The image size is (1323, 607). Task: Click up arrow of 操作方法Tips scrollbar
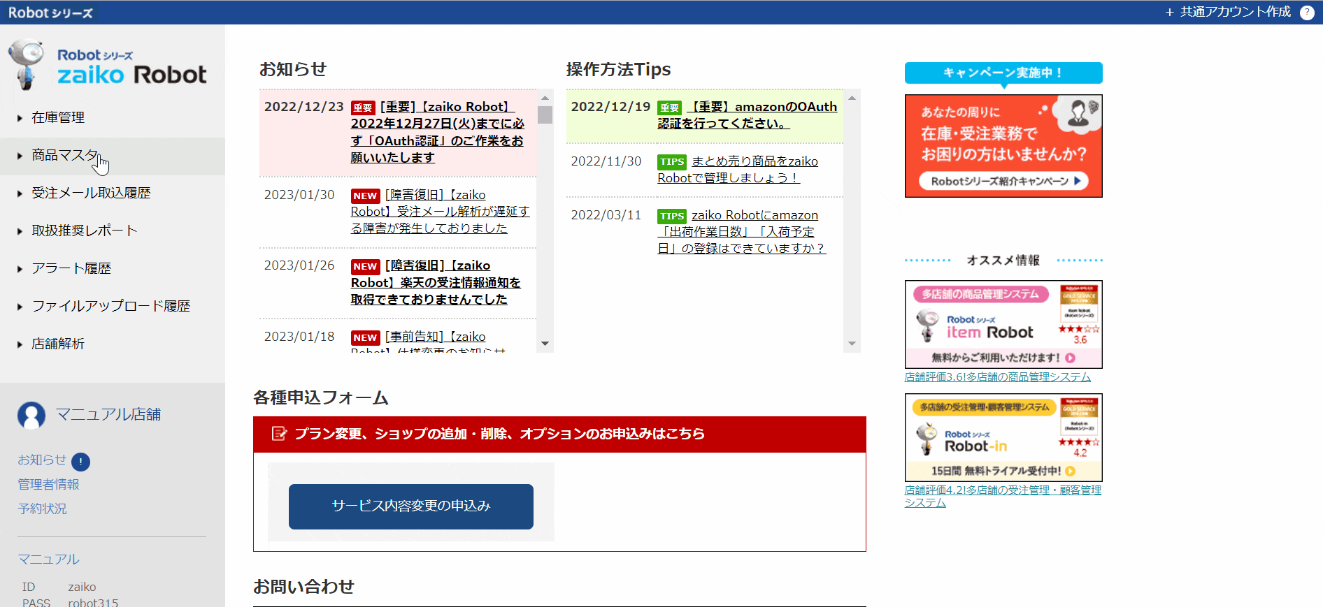tap(851, 98)
